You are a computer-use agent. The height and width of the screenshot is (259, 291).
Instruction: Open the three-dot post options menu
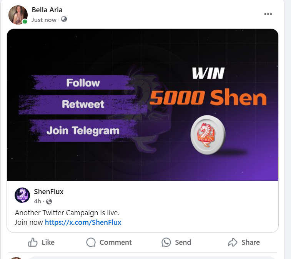(268, 14)
